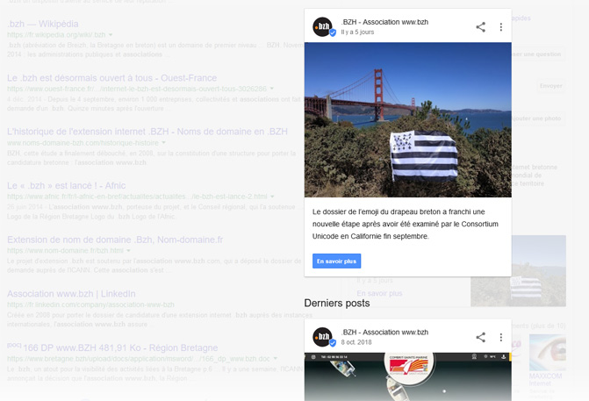The width and height of the screenshot is (589, 401).
Task: Expand dropdown arrow next to Wikipedia URL
Action: (x=111, y=35)
